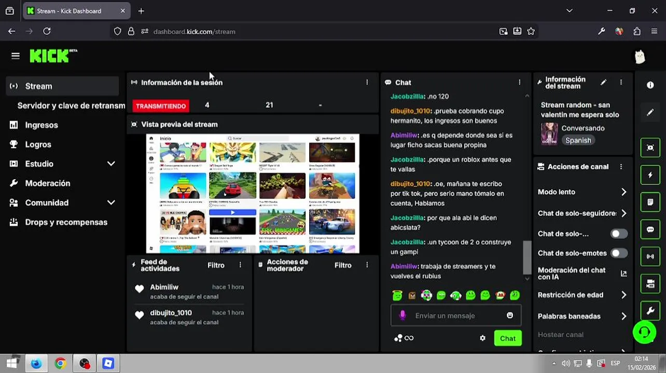Image resolution: width=666 pixels, height=373 pixels.
Task: Select the wrench widget icon in the right rail
Action: pos(650,311)
